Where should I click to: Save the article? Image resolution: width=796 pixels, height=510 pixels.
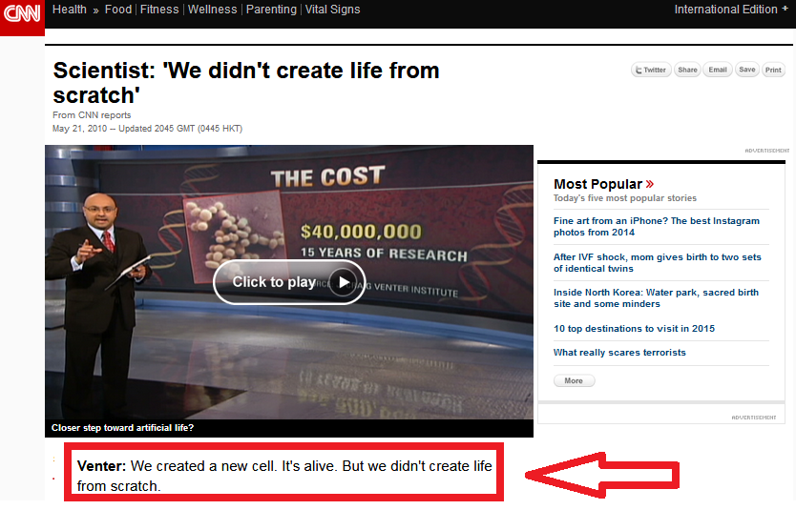pyautogui.click(x=746, y=70)
